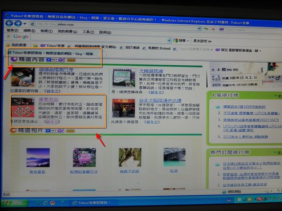Open the purple mountain sunset photo
The image size is (282, 211).
tap(38, 158)
